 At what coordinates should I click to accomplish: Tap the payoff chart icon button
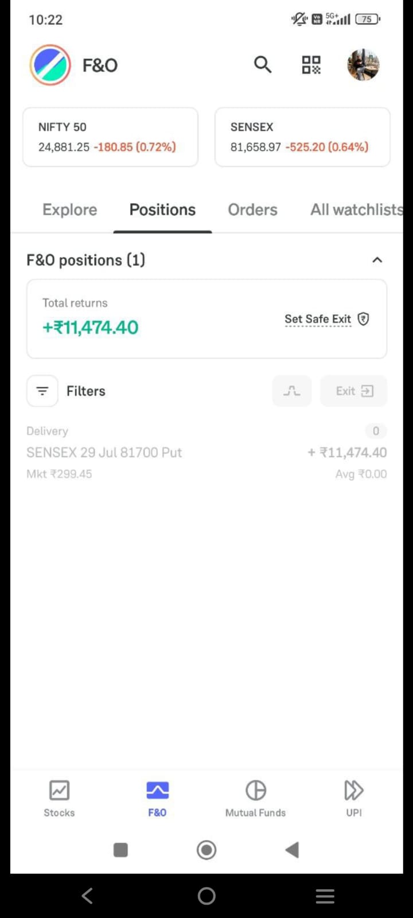(x=292, y=391)
